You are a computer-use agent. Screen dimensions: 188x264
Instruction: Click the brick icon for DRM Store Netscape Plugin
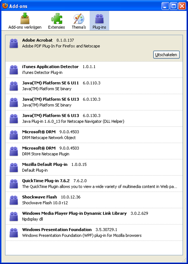tap(14, 151)
